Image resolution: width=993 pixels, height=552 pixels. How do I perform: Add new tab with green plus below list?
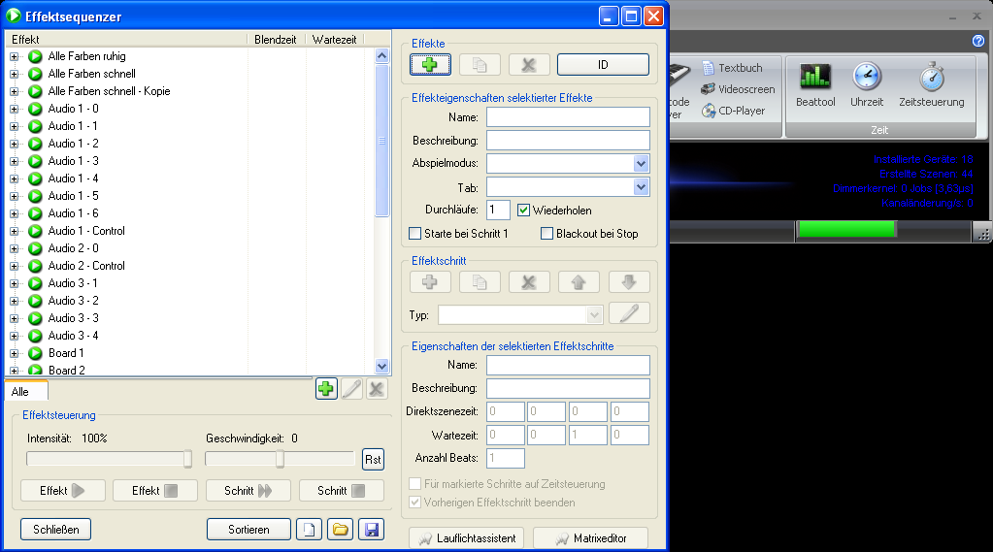click(326, 389)
